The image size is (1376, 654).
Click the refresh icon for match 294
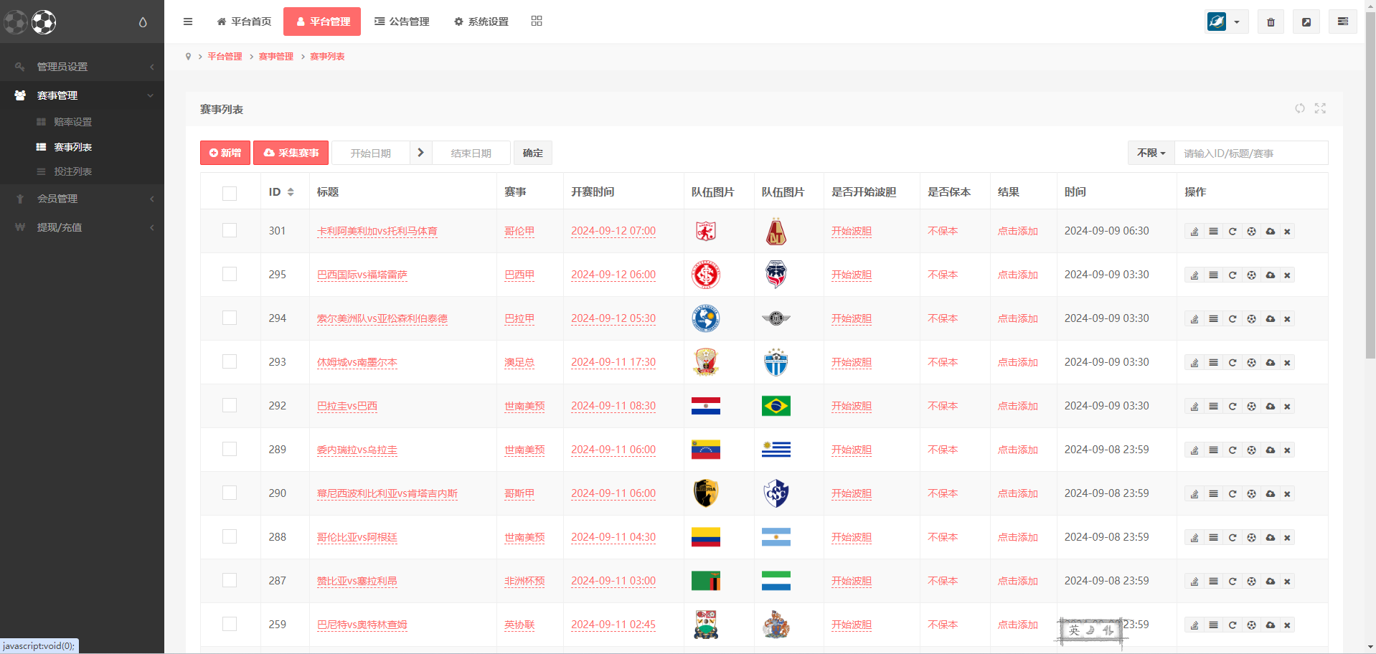point(1233,319)
